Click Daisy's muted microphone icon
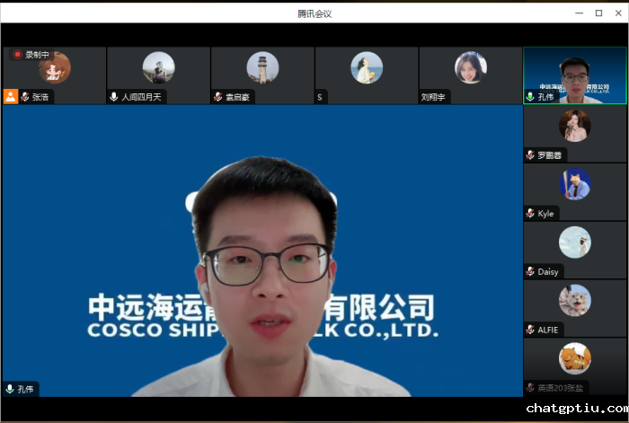Screen dimensions: 629x423 pos(530,271)
